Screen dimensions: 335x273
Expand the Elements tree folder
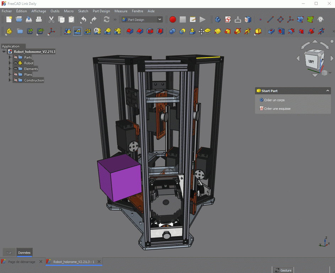[x=10, y=69]
